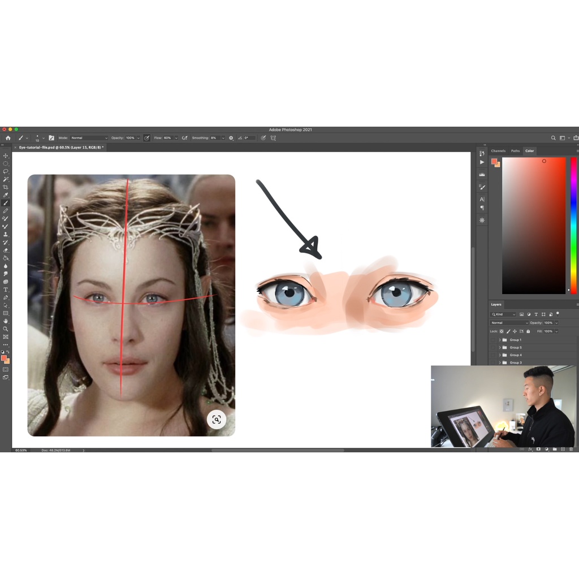
Task: Click the smoothing options gear icon
Action: [x=231, y=138]
